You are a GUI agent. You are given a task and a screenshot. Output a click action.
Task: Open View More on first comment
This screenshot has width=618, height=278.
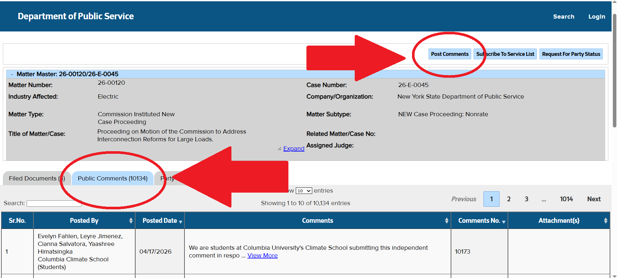click(262, 256)
